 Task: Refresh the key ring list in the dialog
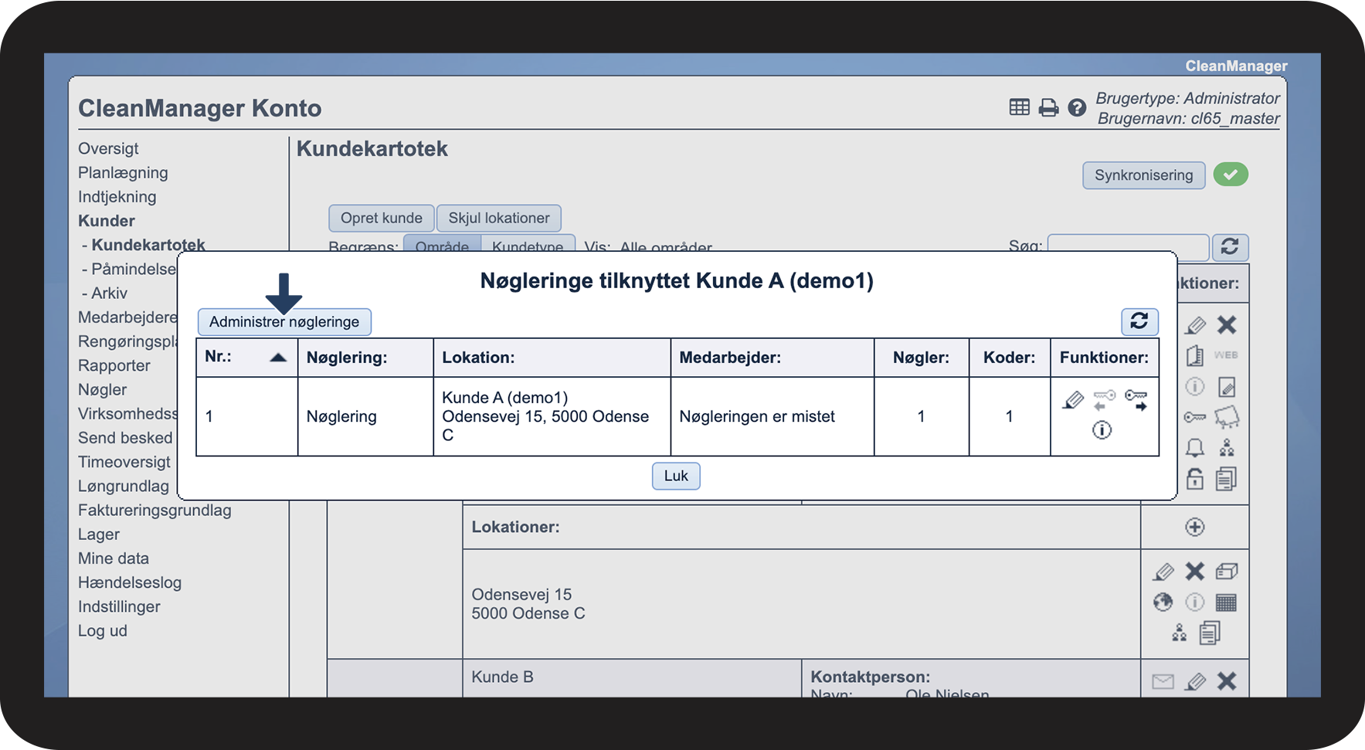pyautogui.click(x=1139, y=321)
